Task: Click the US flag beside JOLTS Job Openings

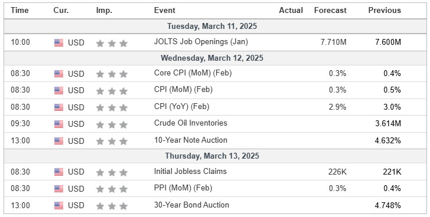Action: (x=58, y=42)
